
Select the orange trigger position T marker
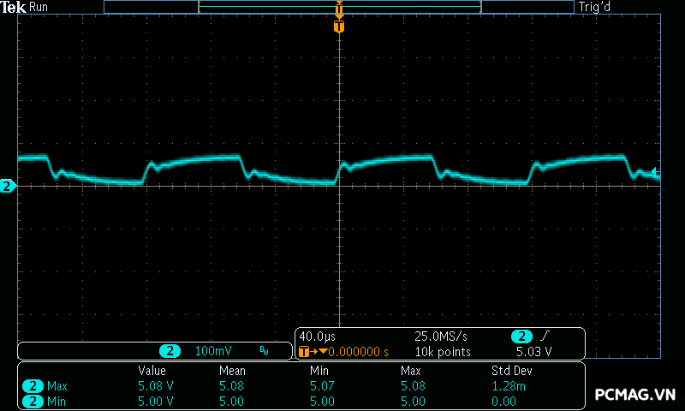(x=339, y=27)
